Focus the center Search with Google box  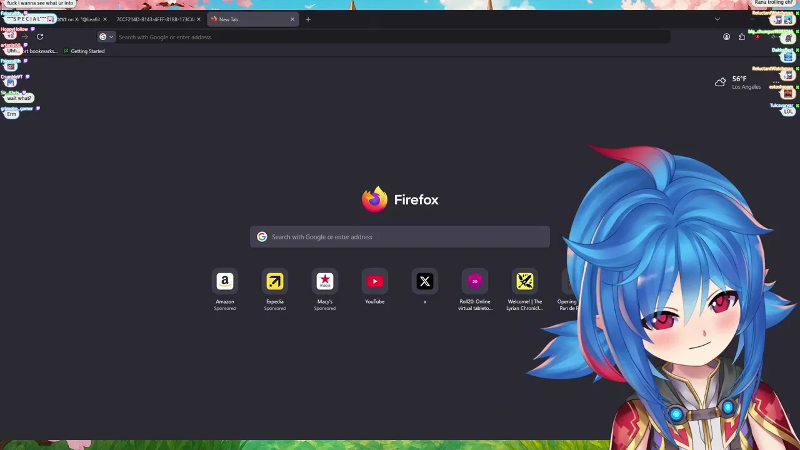coord(400,237)
